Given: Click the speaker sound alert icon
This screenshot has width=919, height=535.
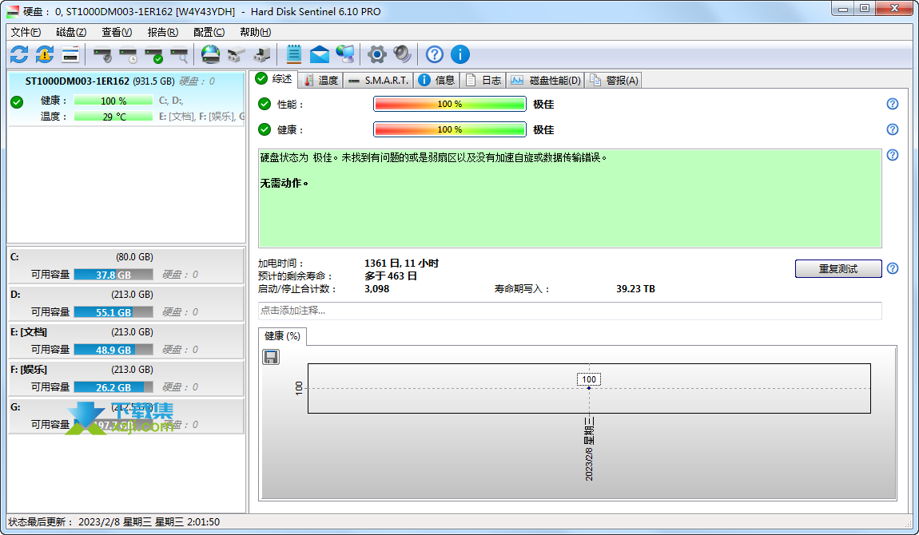Looking at the screenshot, I should (403, 54).
